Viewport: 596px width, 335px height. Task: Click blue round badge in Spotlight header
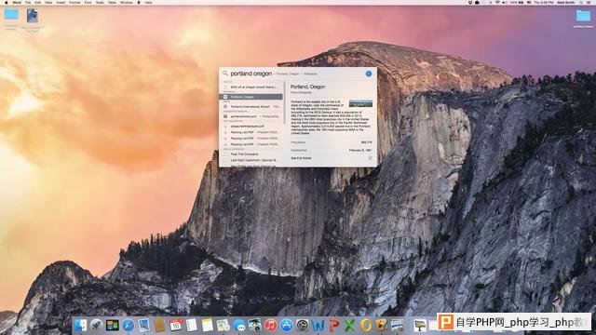point(369,74)
